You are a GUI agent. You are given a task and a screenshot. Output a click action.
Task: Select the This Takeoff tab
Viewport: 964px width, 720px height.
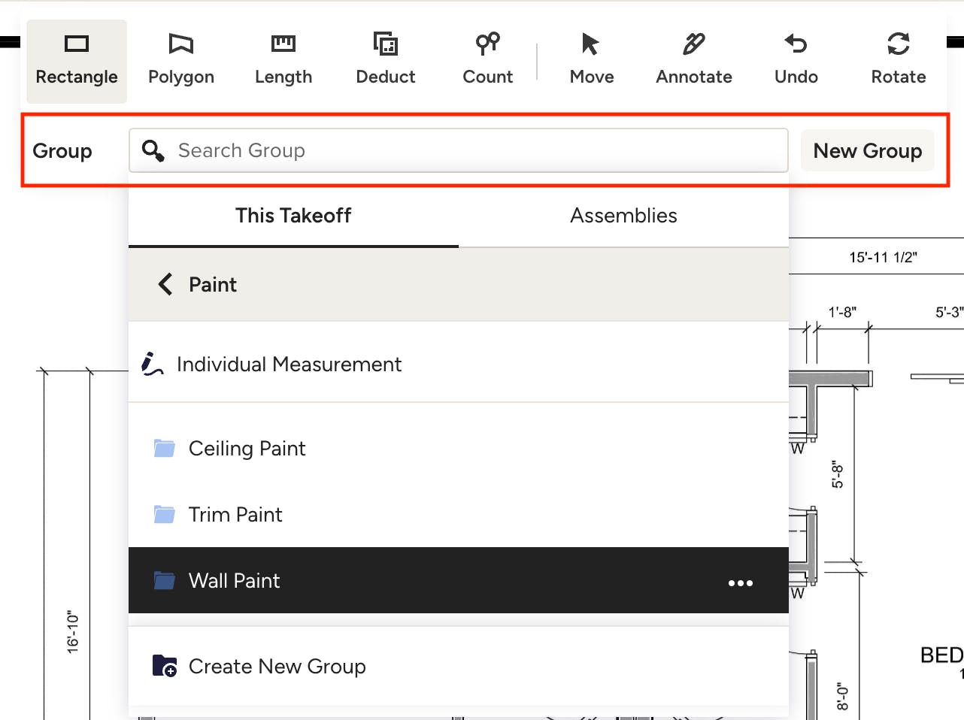tap(293, 216)
